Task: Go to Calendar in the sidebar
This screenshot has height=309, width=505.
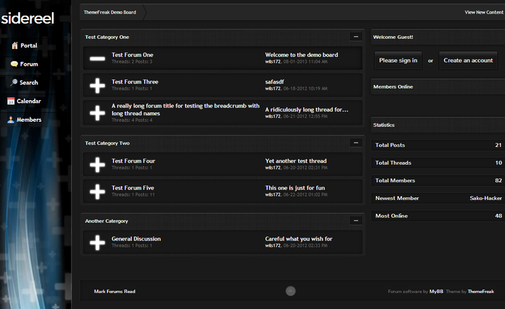Action: tap(28, 102)
